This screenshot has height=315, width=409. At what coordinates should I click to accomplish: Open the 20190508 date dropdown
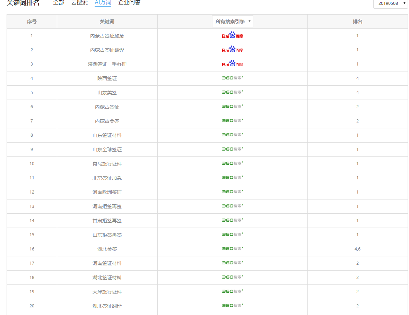click(x=391, y=3)
